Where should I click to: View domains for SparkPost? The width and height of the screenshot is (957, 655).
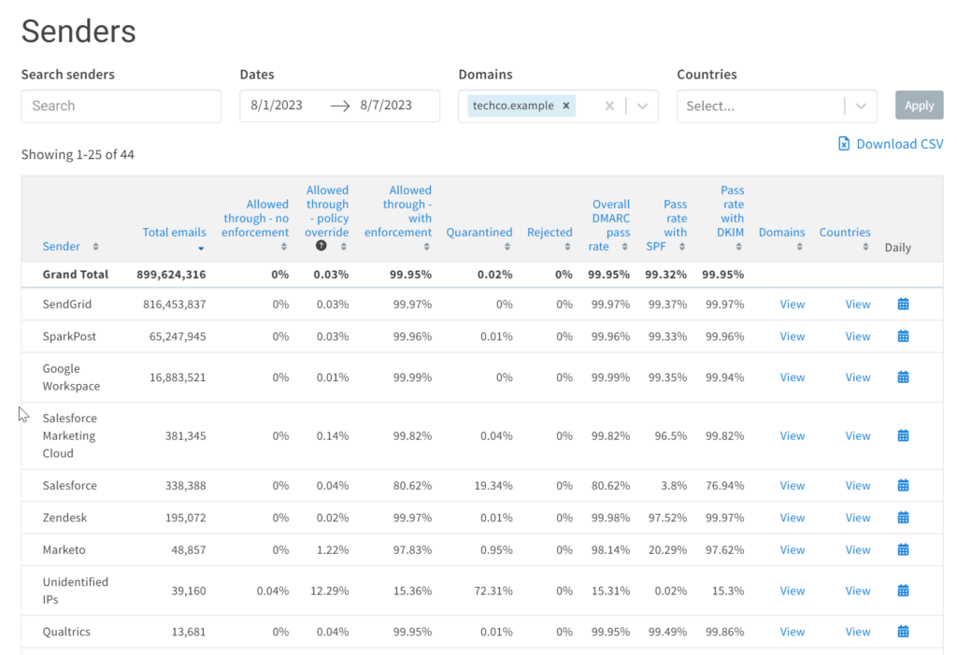pyautogui.click(x=793, y=336)
